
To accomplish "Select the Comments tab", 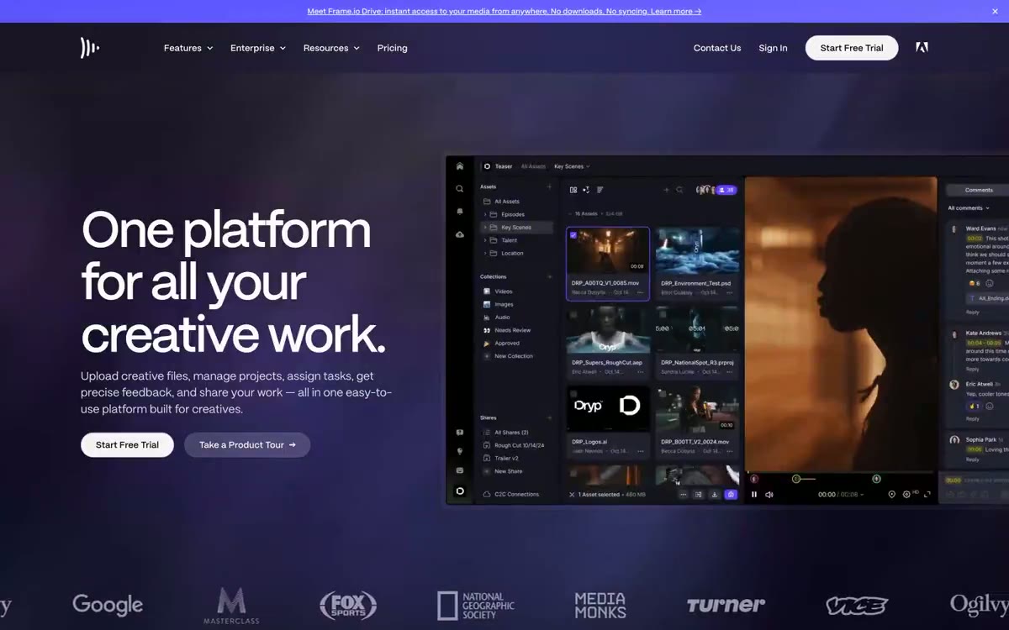I will click(979, 190).
